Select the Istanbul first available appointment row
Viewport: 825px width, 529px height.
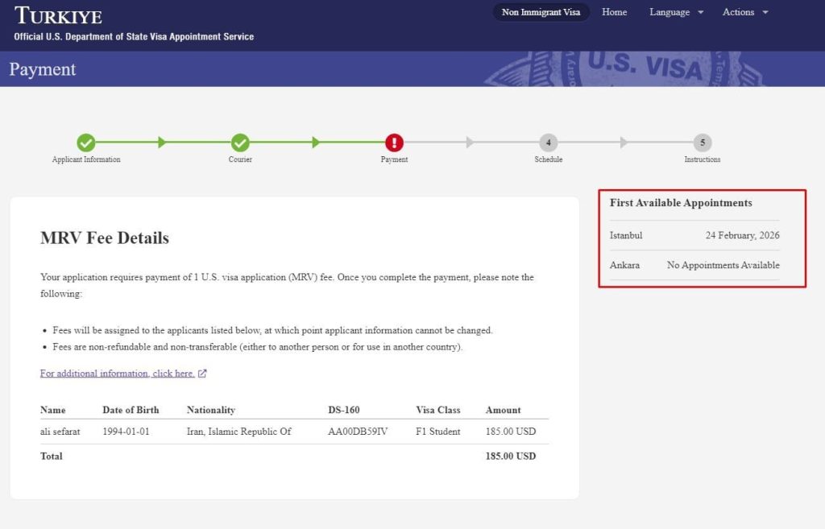(694, 236)
